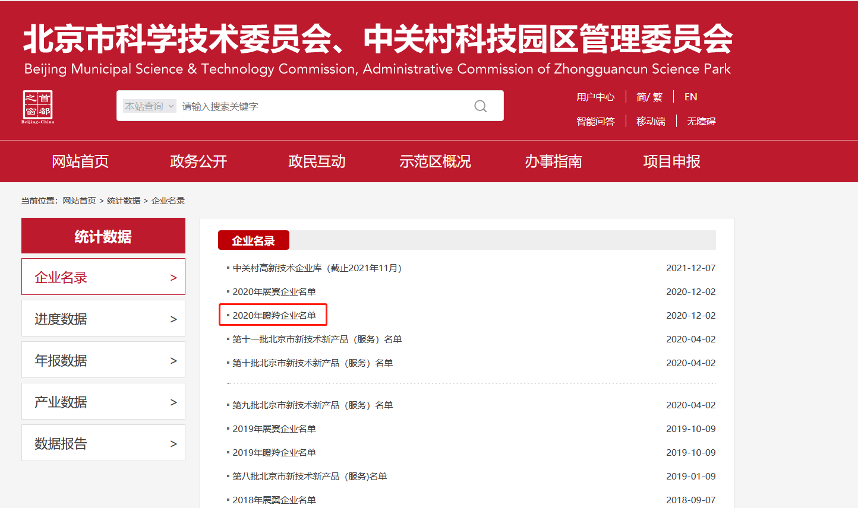858x508 pixels.
Task: Open 用户中心 link
Action: click(595, 97)
